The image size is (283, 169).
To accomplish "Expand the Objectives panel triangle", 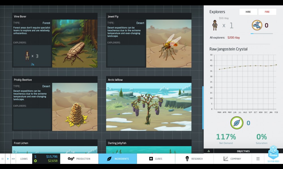I will 209,151.
